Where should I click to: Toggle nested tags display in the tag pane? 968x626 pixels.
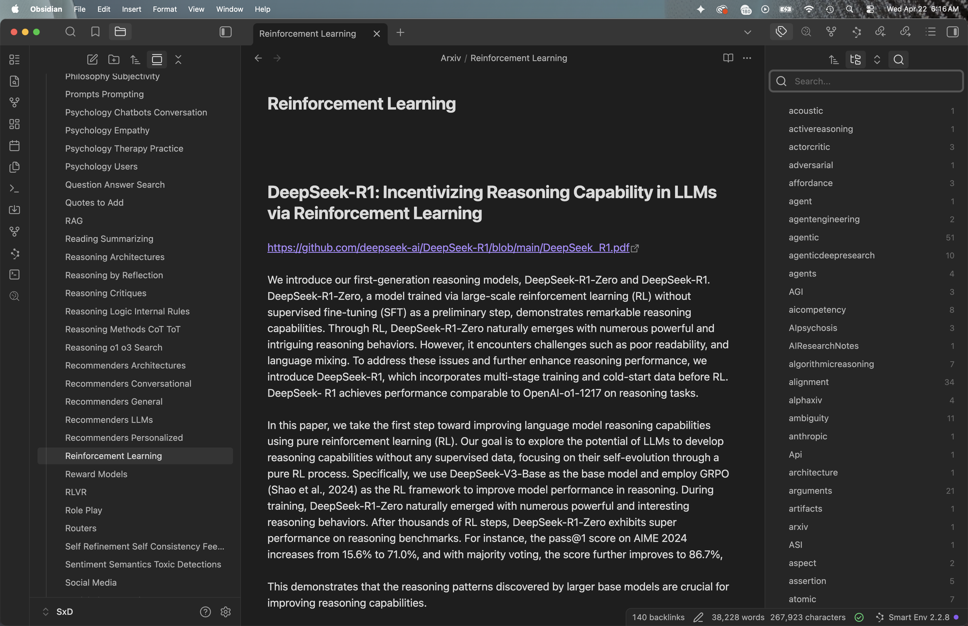(x=855, y=60)
